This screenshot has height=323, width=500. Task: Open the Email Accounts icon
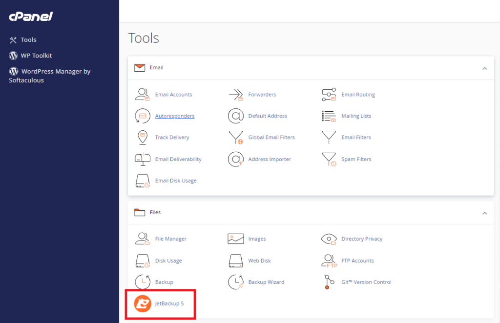coord(142,95)
